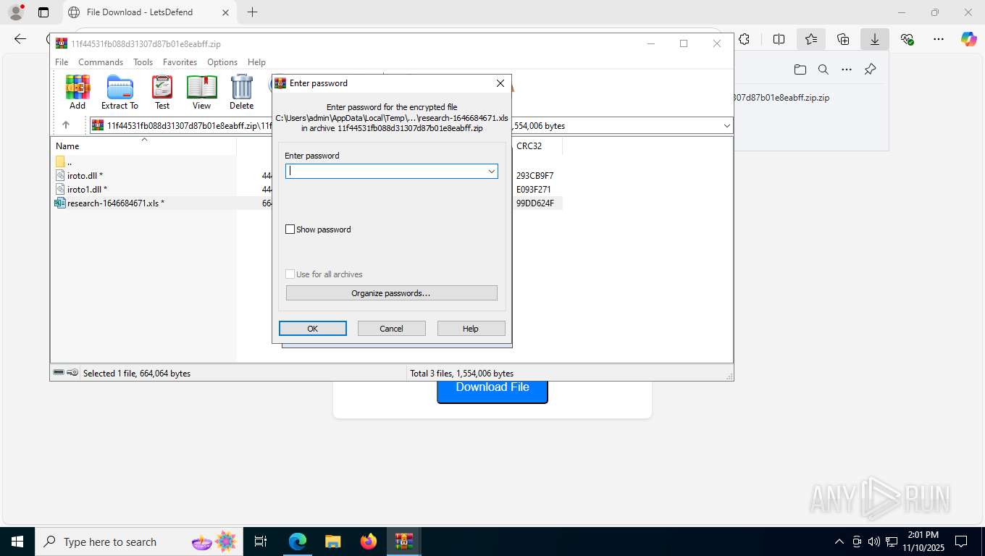The image size is (985, 556).
Task: Open Edge settings and more menu
Action: 939,39
